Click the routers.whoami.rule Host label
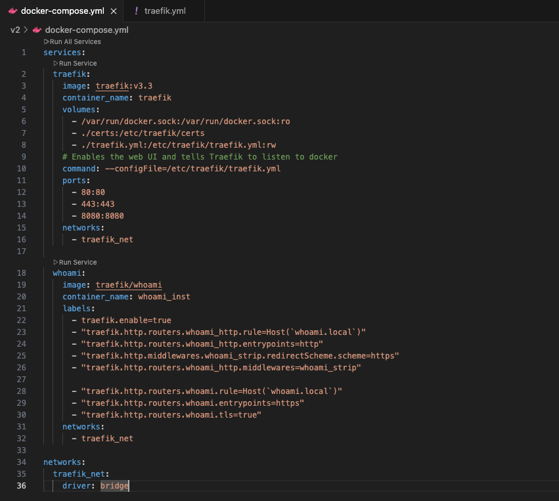 tap(212, 391)
